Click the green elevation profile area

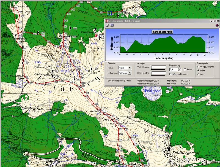[x=163, y=46]
